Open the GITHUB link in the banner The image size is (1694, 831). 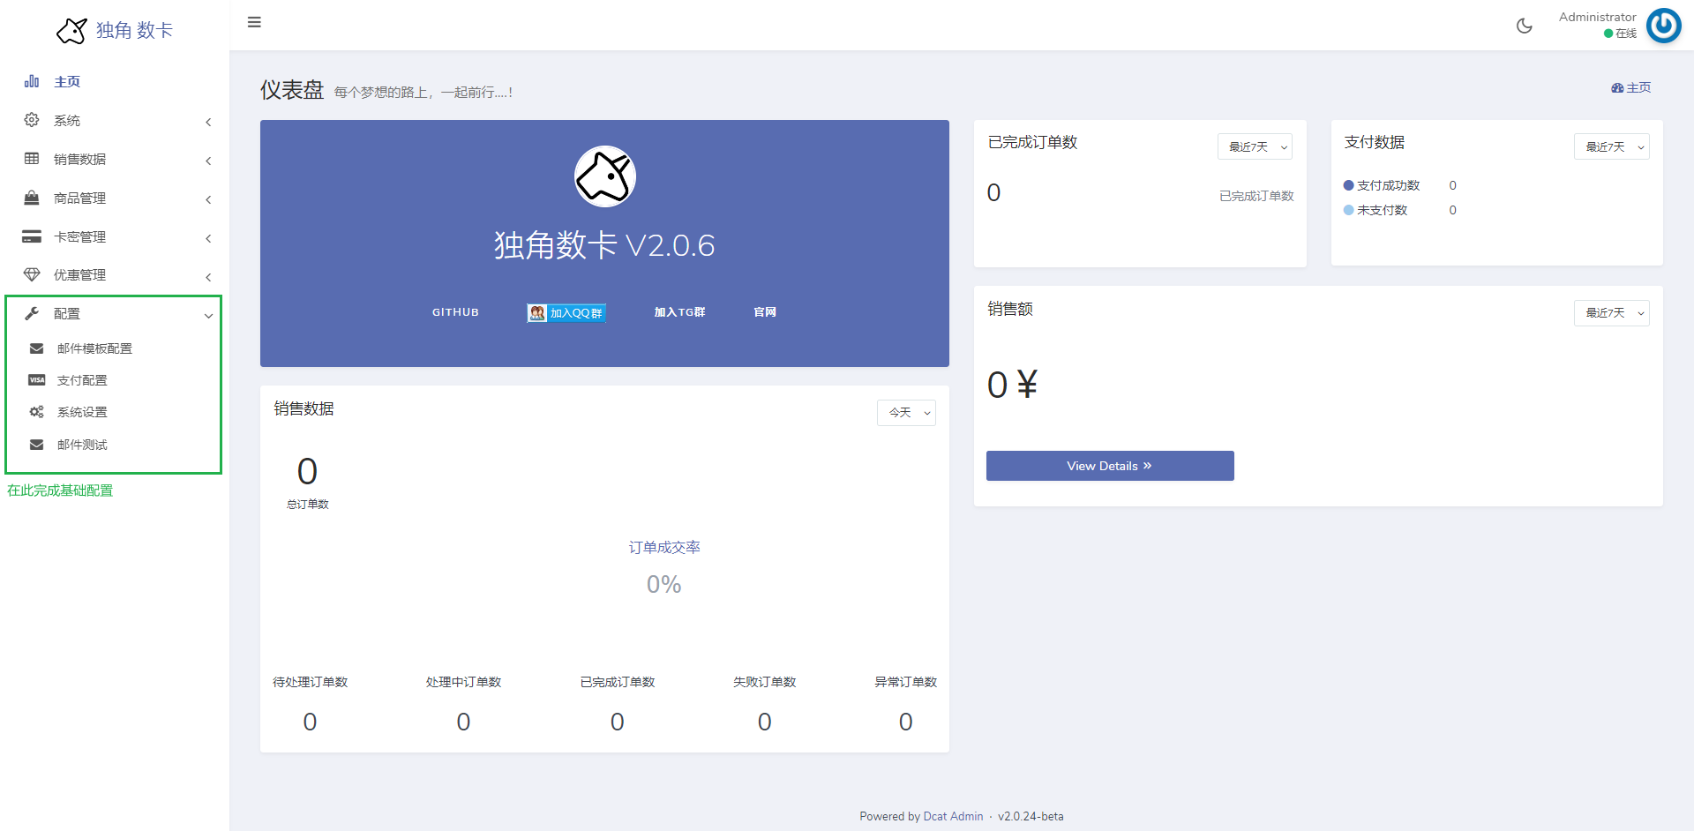pos(455,312)
